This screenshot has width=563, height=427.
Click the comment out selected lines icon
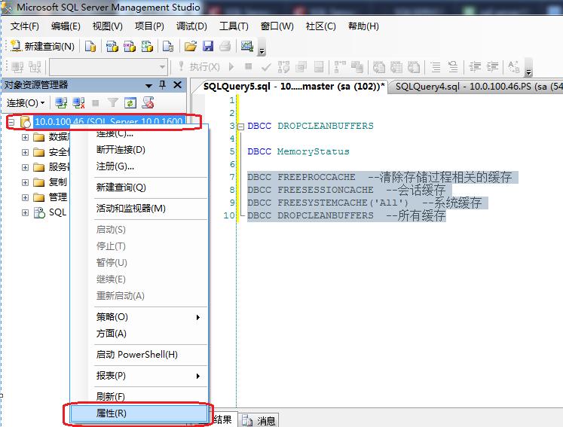[436, 67]
